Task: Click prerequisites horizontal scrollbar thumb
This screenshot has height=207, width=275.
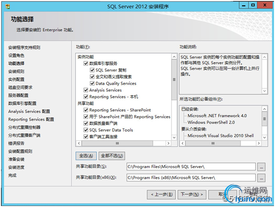Action: coord(213,143)
